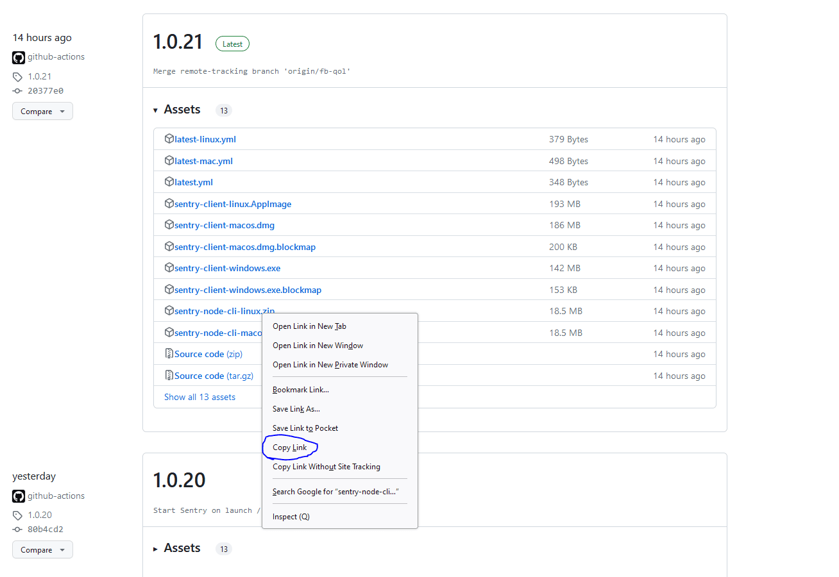Choose Open Link in New Tab
The height and width of the screenshot is (577, 839).
340,326
